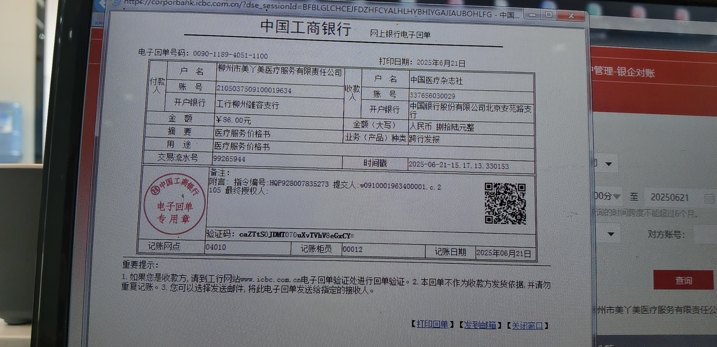Image resolution: width=717 pixels, height=347 pixels.
Task: Expand the dropdown arrow beside 对方账号
Action: click(x=611, y=234)
